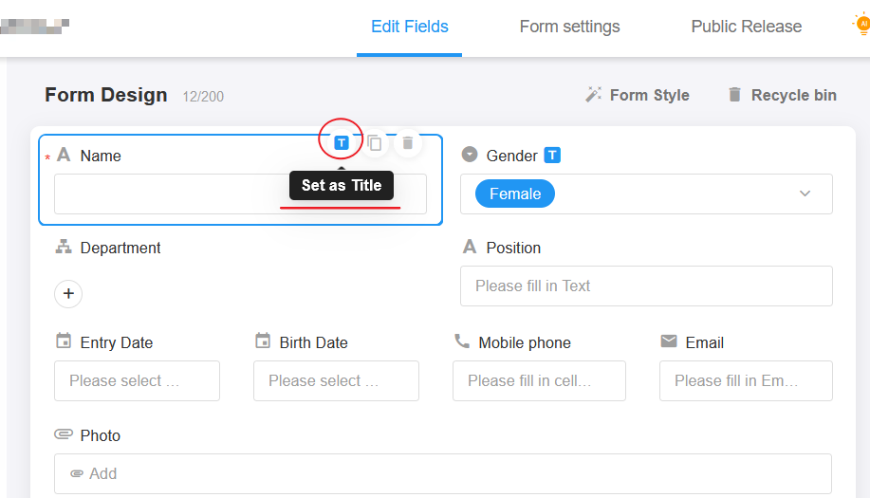Open the Entry Date picker field

click(x=137, y=381)
